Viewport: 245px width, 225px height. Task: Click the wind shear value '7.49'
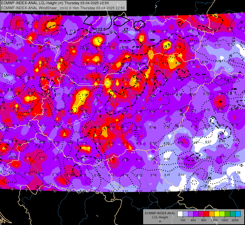(84, 127)
